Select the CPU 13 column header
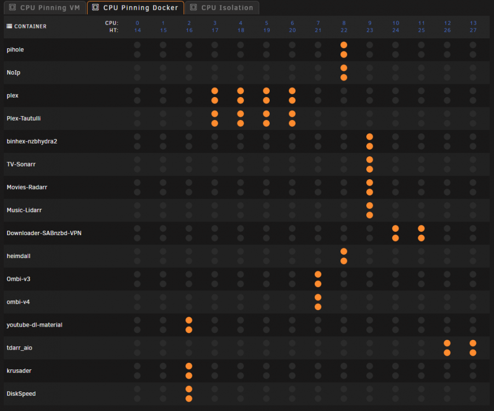 473,23
